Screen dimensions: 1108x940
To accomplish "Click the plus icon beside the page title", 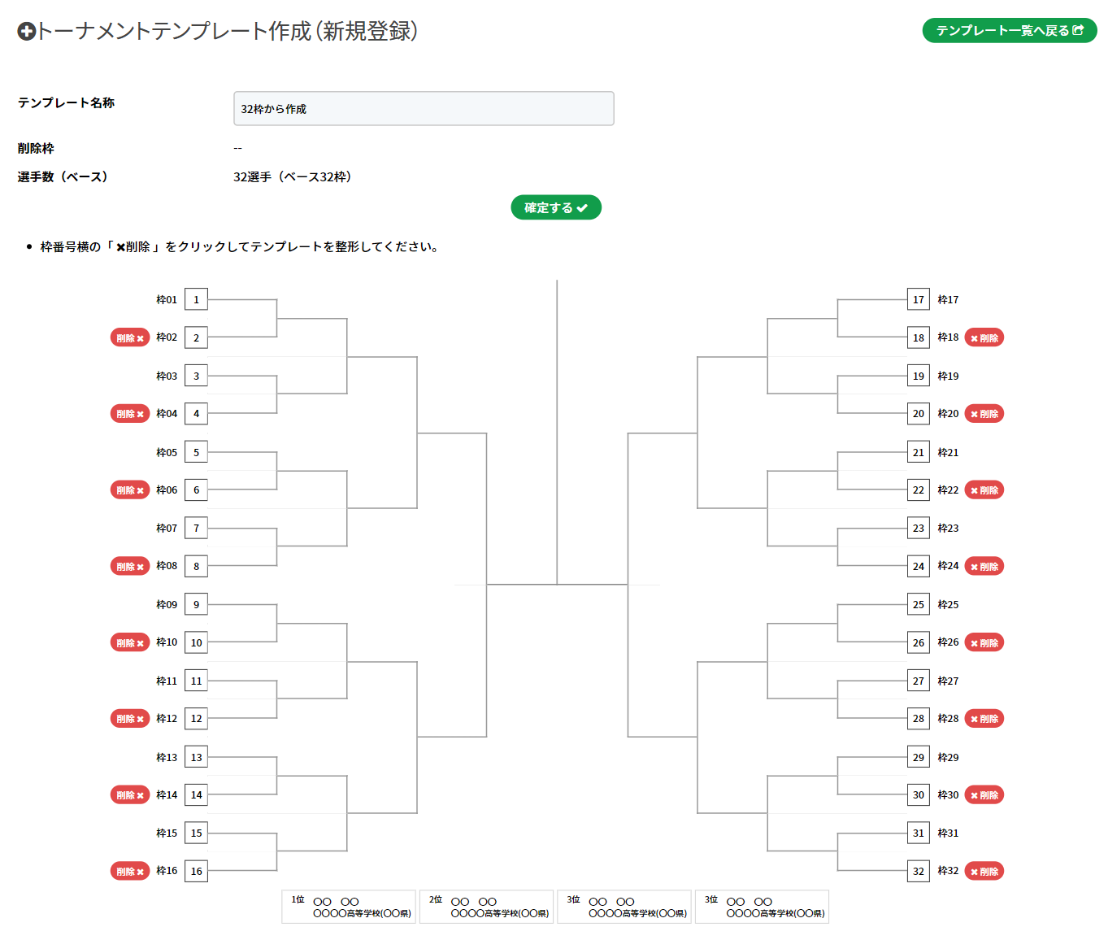I will click(26, 32).
